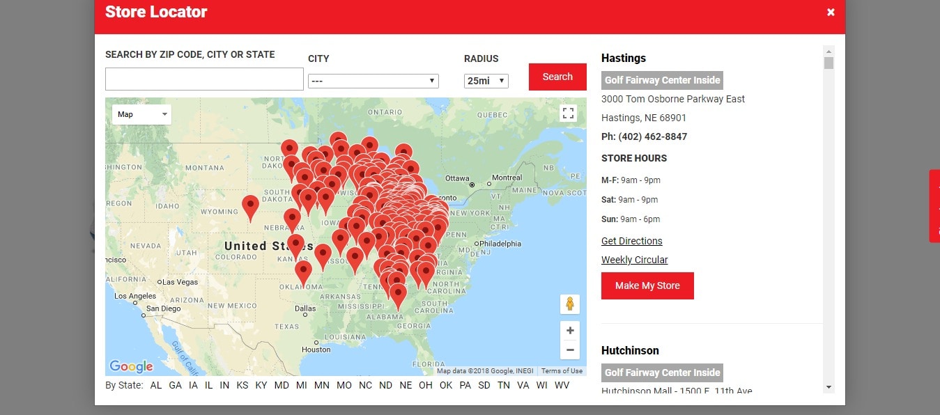Image resolution: width=940 pixels, height=415 pixels.
Task: Filter stores by state MN
Action: coord(322,385)
